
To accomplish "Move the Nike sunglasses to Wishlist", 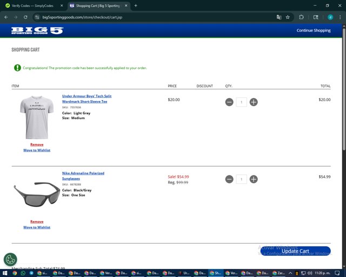I will pos(37,227).
